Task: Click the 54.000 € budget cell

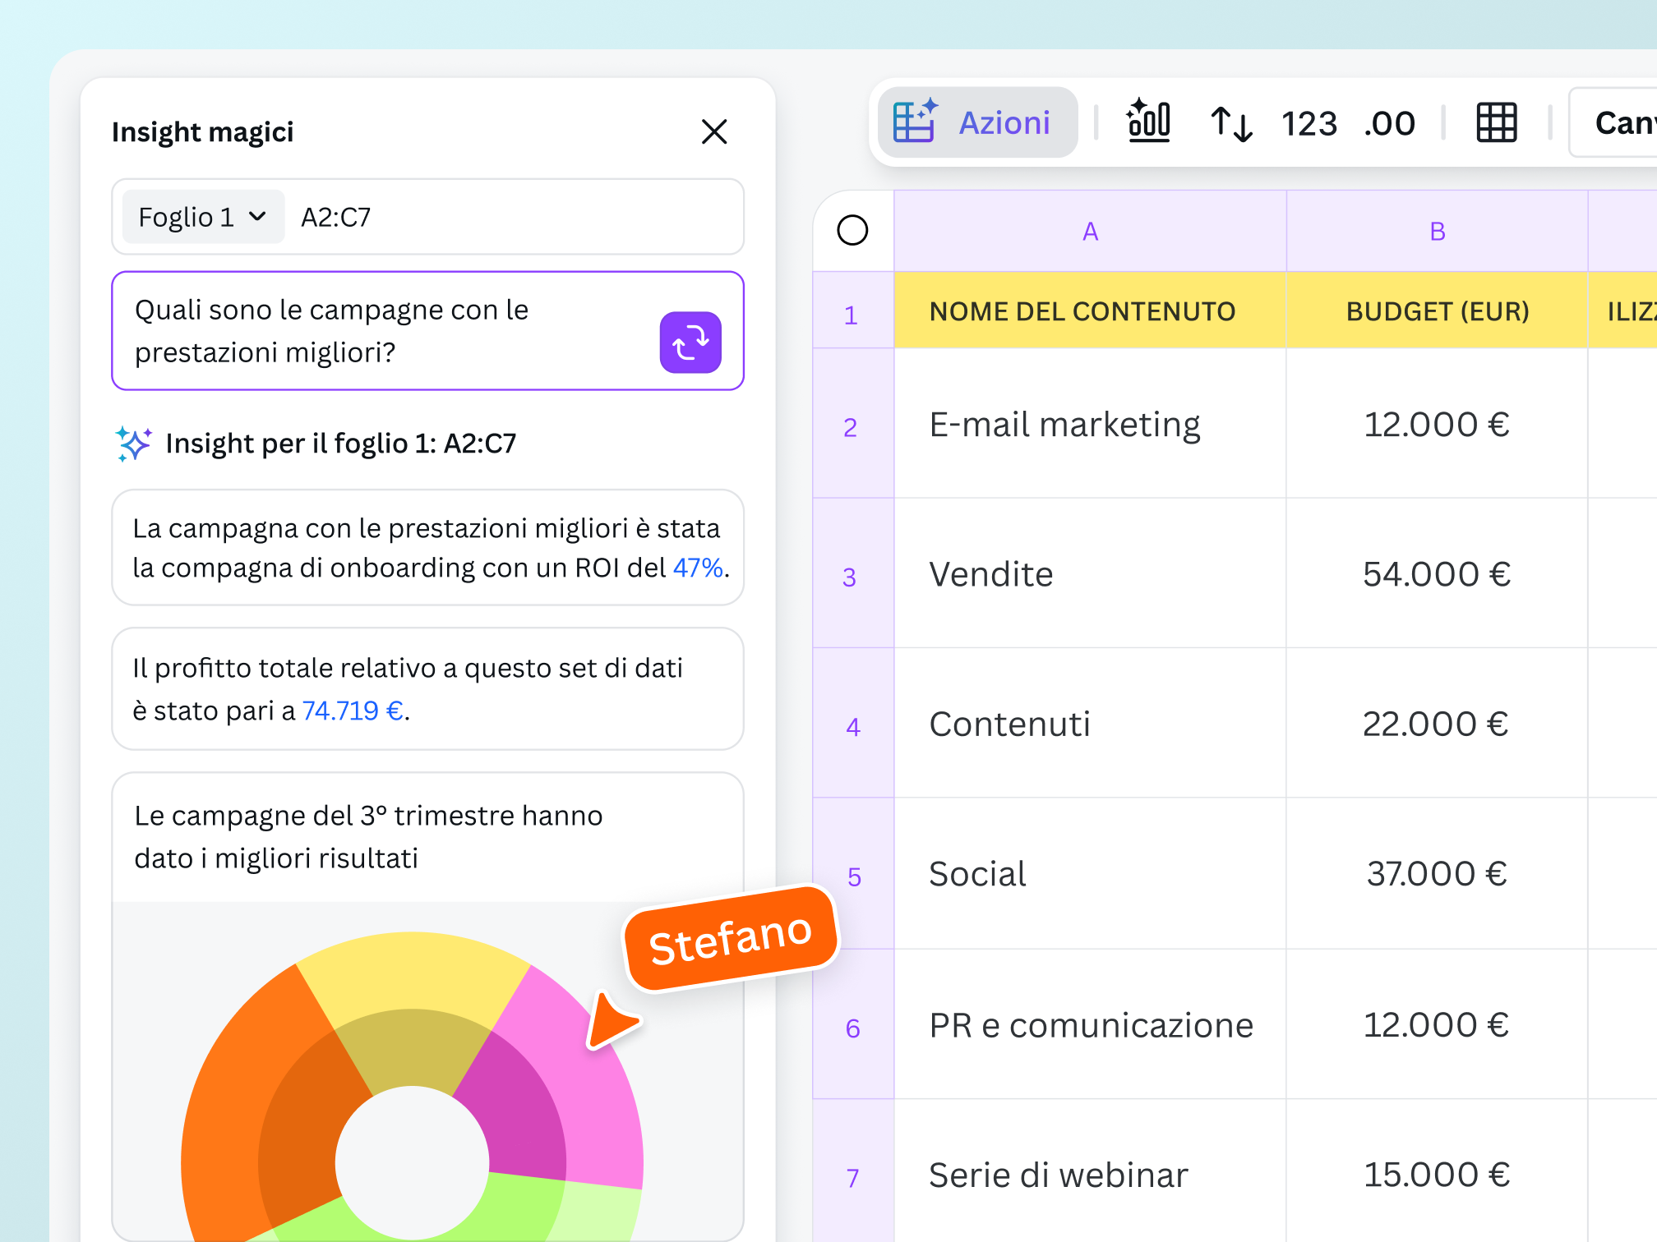Action: [1438, 573]
